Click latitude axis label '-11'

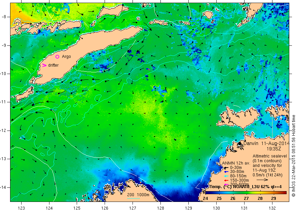[3, 102]
